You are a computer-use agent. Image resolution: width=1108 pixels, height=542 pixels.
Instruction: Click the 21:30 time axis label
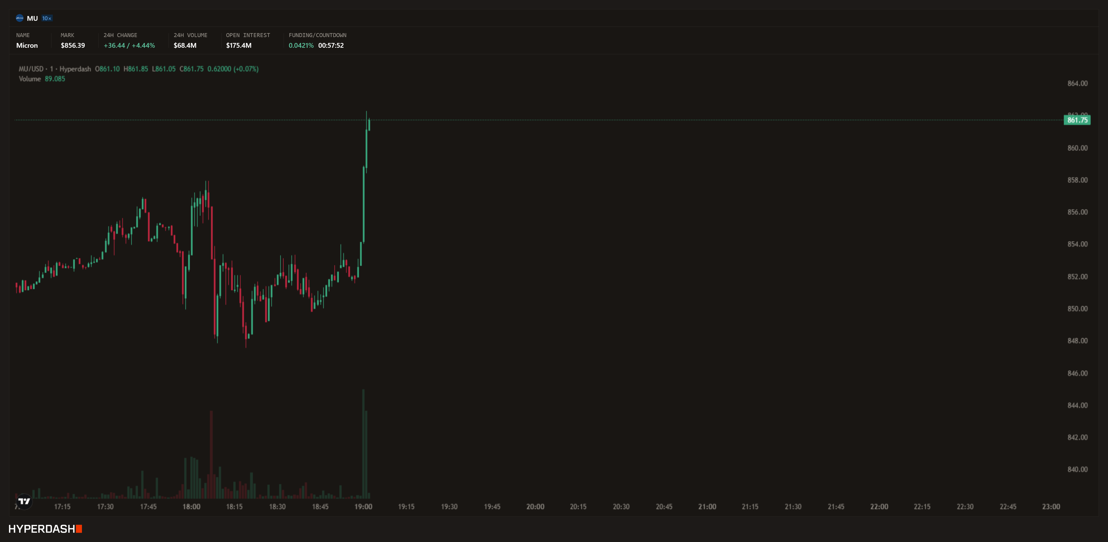(793, 507)
